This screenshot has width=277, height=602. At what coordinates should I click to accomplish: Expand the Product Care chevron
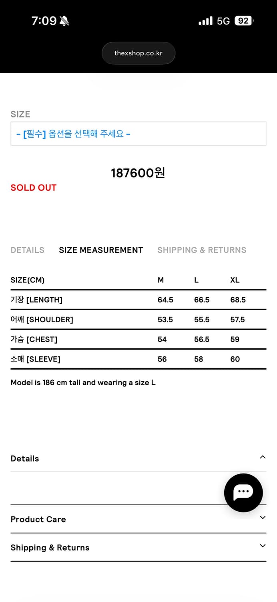tap(263, 518)
